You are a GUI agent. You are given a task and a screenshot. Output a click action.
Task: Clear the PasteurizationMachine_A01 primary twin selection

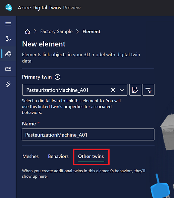(x=113, y=90)
